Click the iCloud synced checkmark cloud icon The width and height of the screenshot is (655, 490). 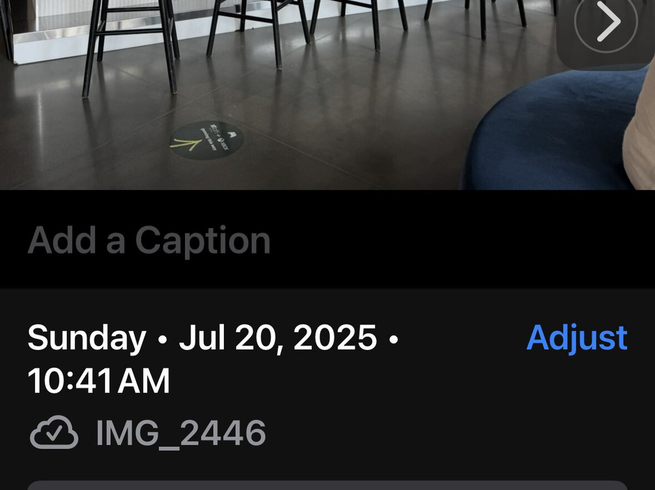point(54,433)
